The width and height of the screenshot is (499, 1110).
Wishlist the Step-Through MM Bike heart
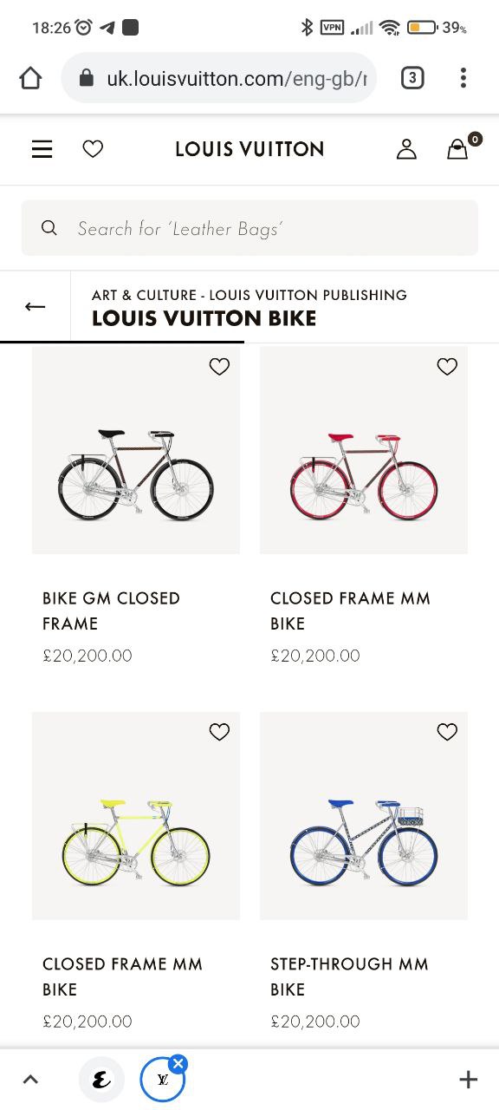pos(447,733)
